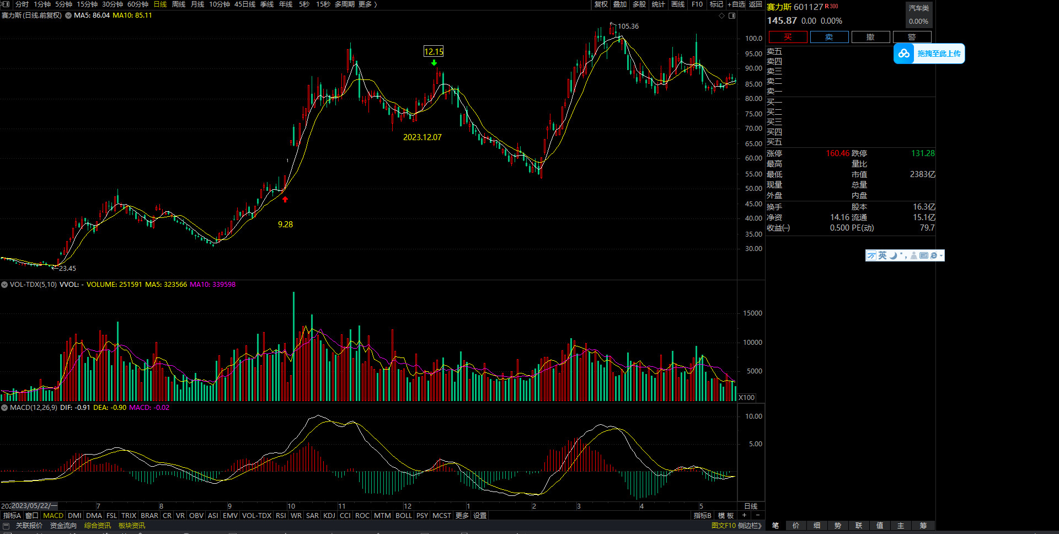Click the collapse panel icon at top-left

pos(6,4)
